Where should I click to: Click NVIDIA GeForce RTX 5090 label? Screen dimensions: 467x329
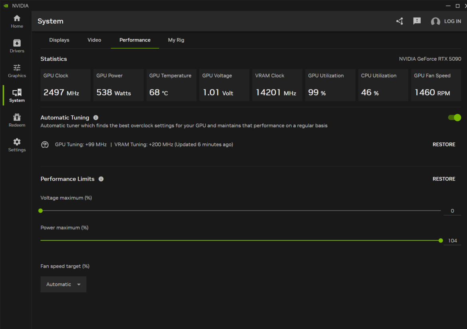click(x=430, y=59)
